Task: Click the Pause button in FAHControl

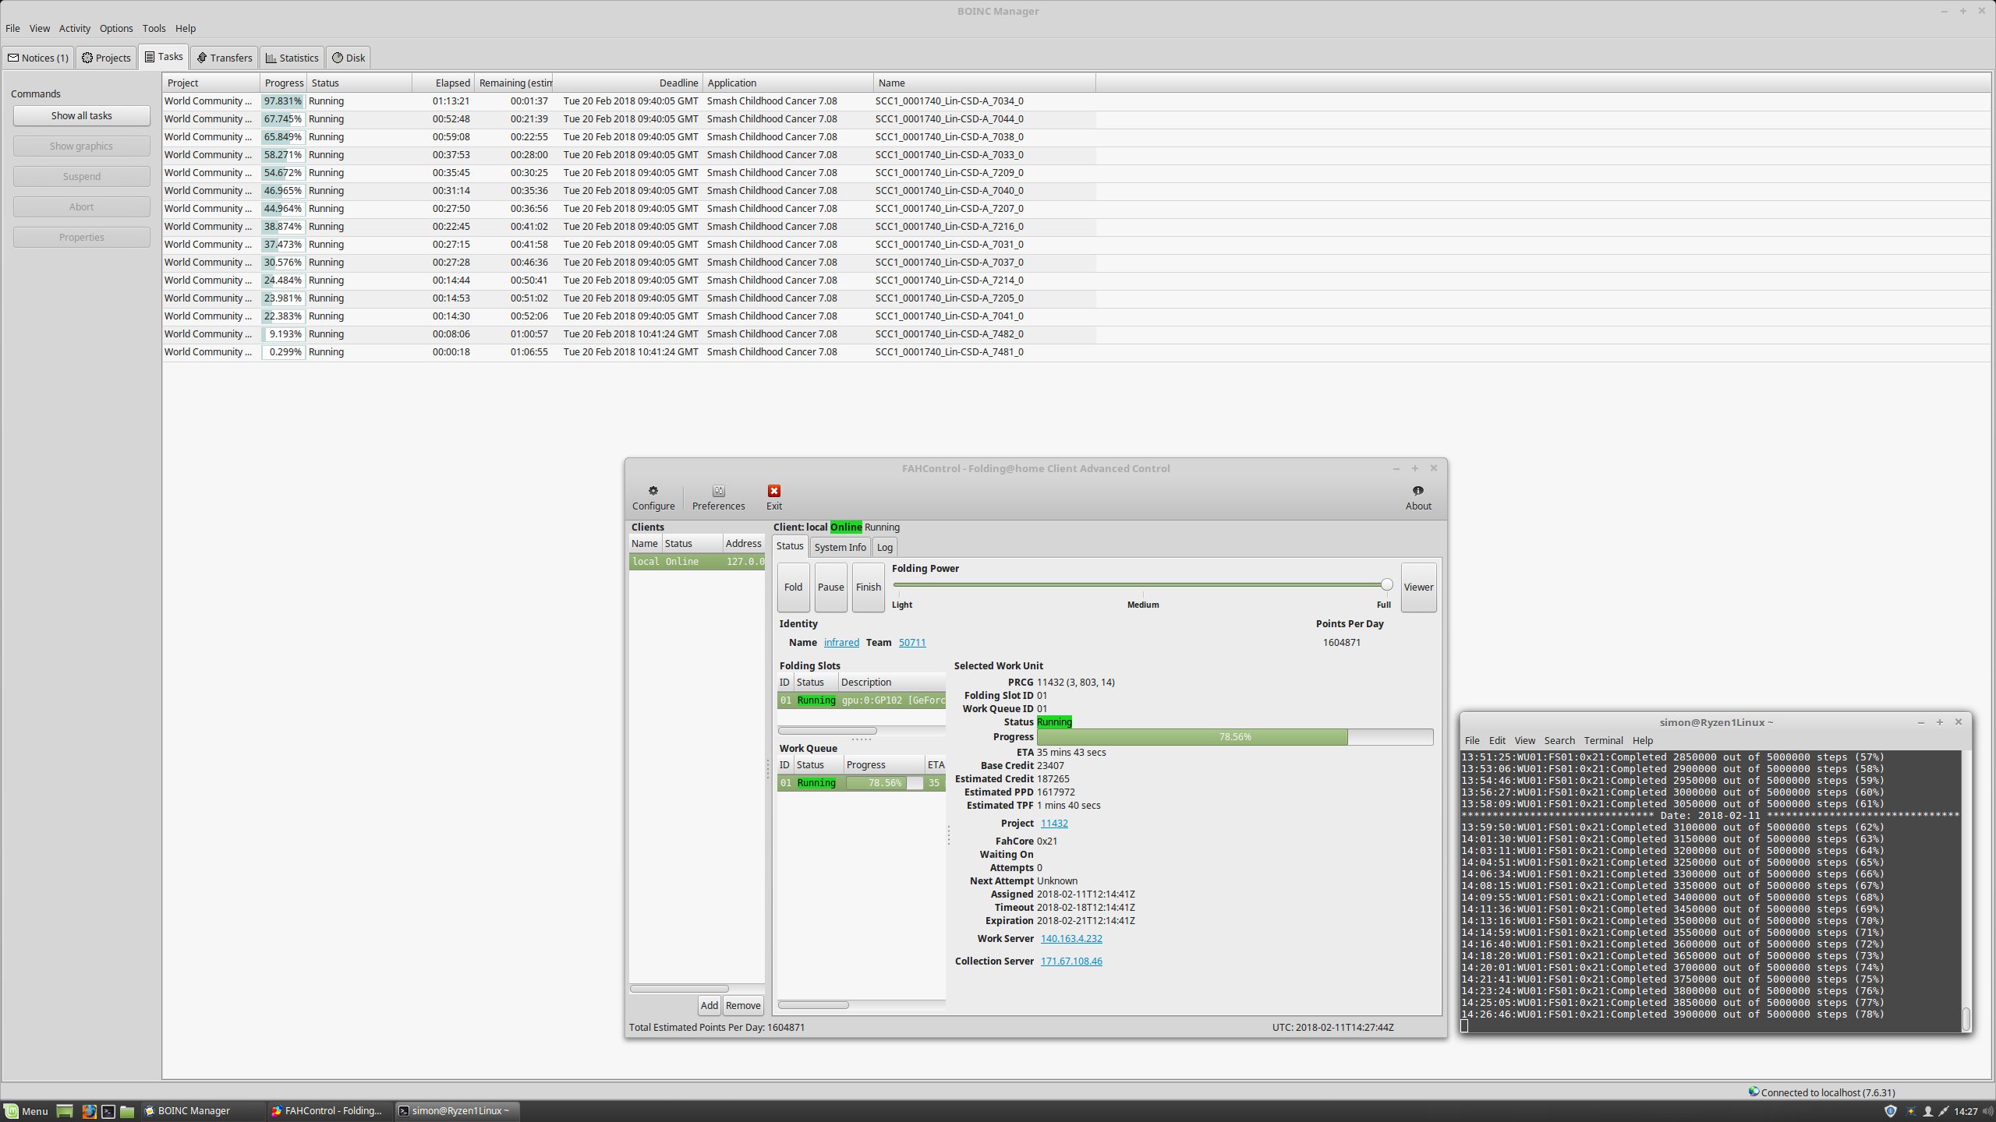Action: (830, 587)
